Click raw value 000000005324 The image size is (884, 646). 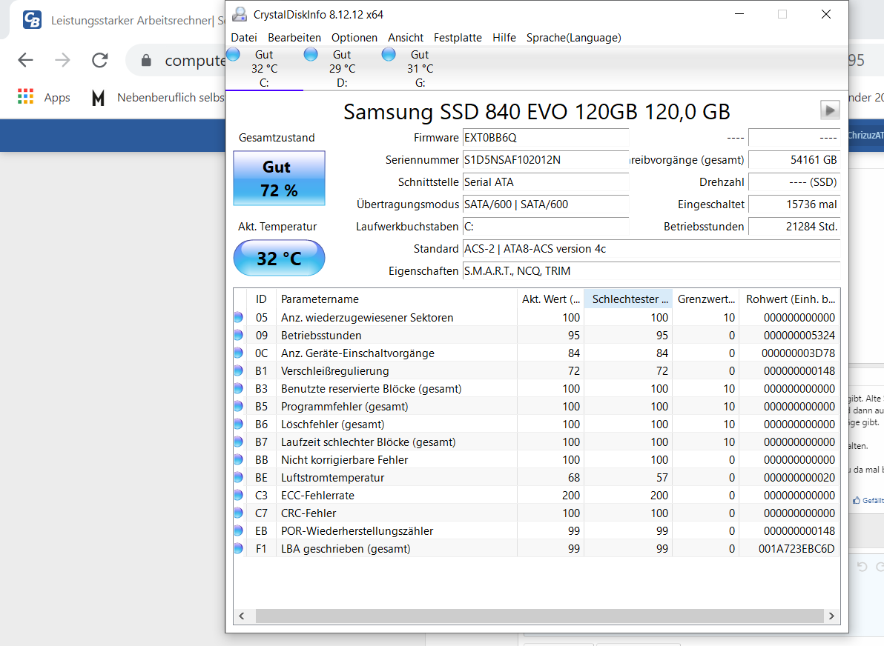pos(799,336)
